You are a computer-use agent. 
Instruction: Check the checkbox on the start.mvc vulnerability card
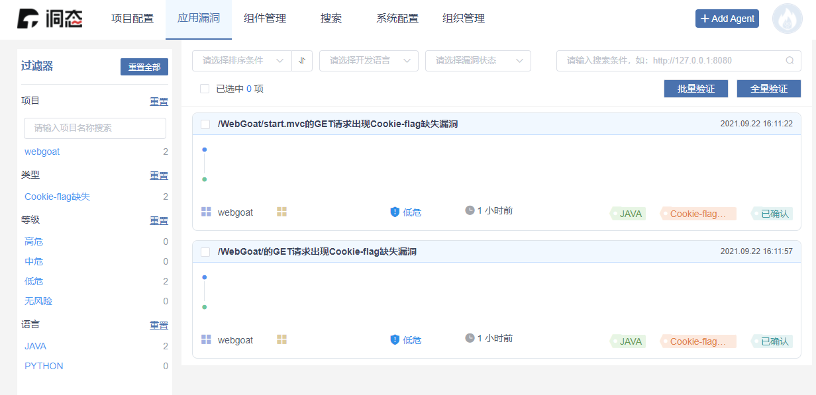pos(205,123)
